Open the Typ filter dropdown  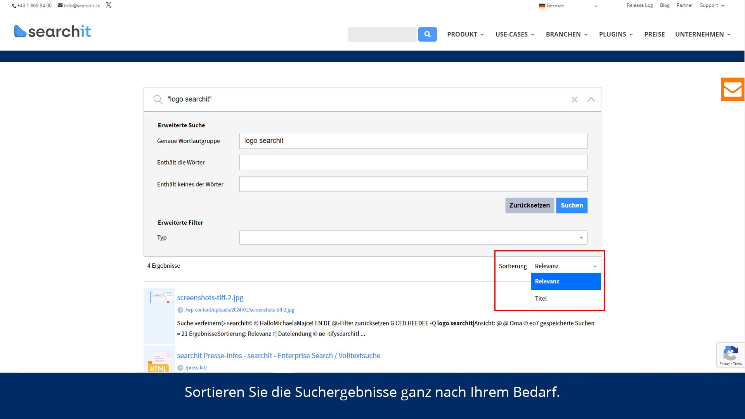coord(413,237)
